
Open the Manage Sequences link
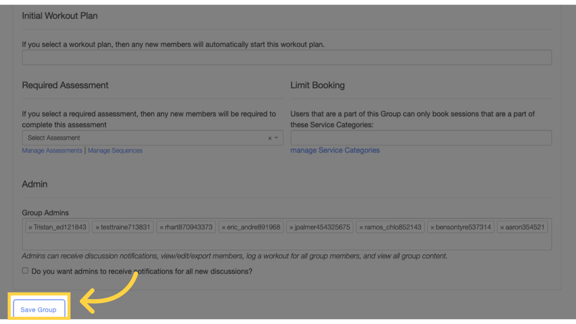[x=115, y=150]
